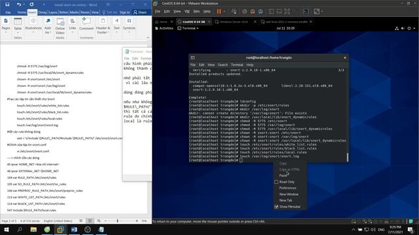Open the VMware VM menu
The height and width of the screenshot is (235, 419).
[187, 12]
